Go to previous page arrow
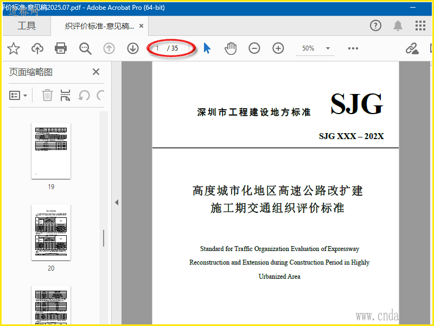This screenshot has height=326, width=434. [109, 48]
